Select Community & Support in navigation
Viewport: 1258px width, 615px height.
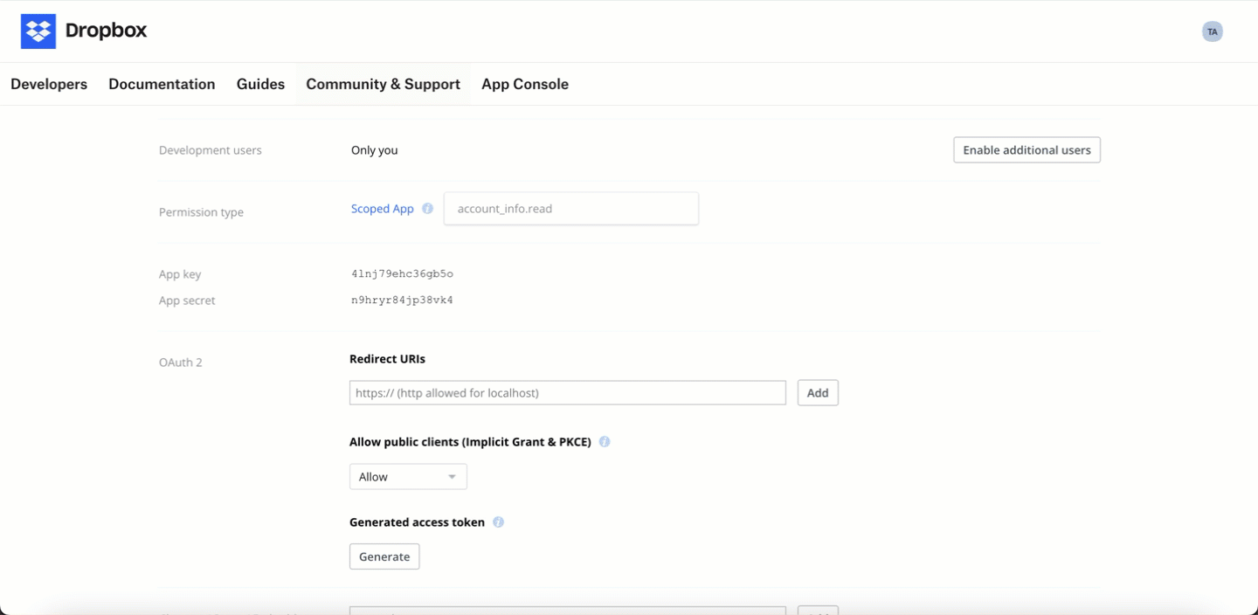(383, 84)
